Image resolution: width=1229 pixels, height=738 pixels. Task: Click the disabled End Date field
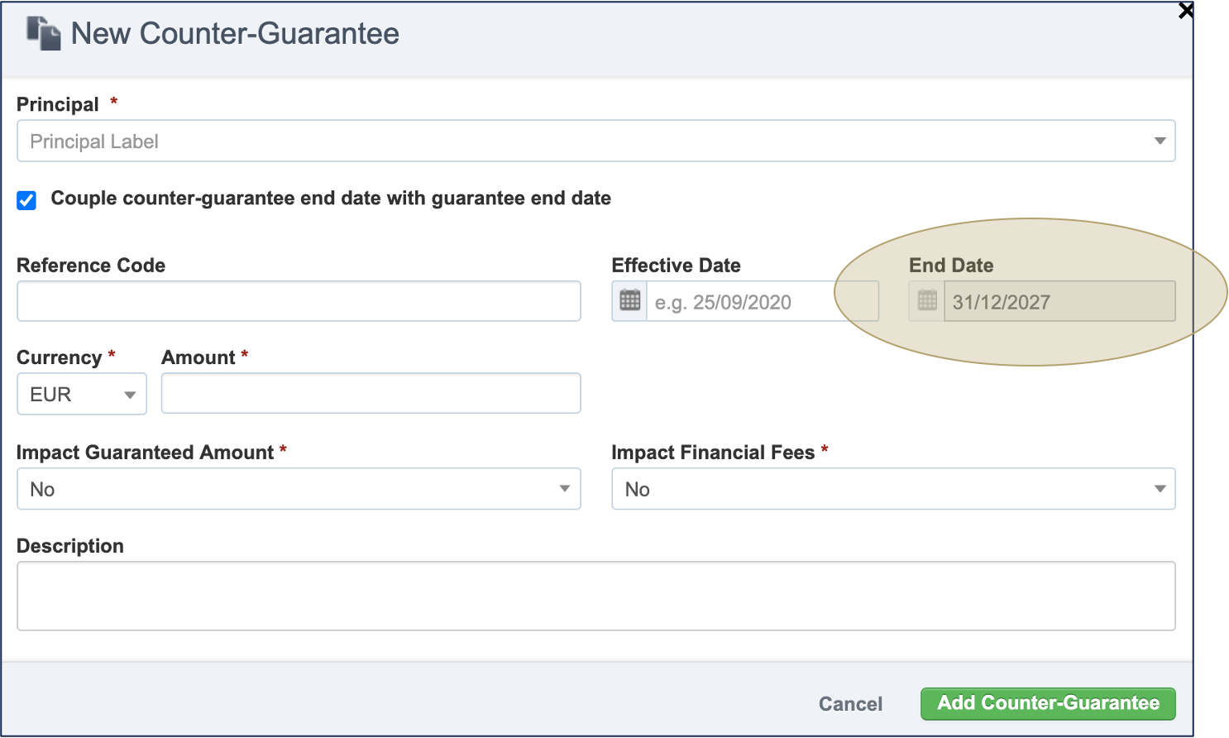tap(1059, 301)
